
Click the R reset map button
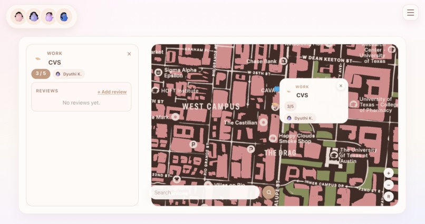click(389, 197)
